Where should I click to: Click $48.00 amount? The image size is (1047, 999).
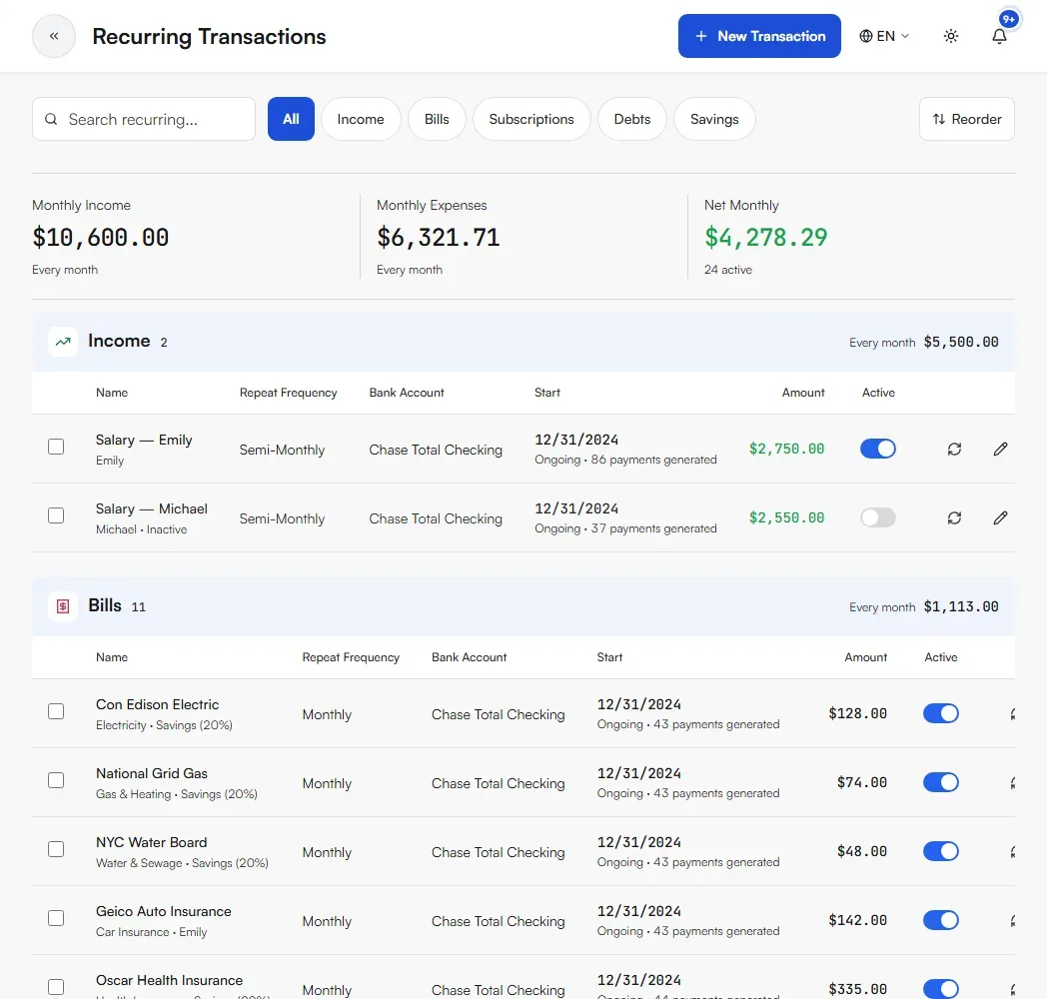point(862,851)
